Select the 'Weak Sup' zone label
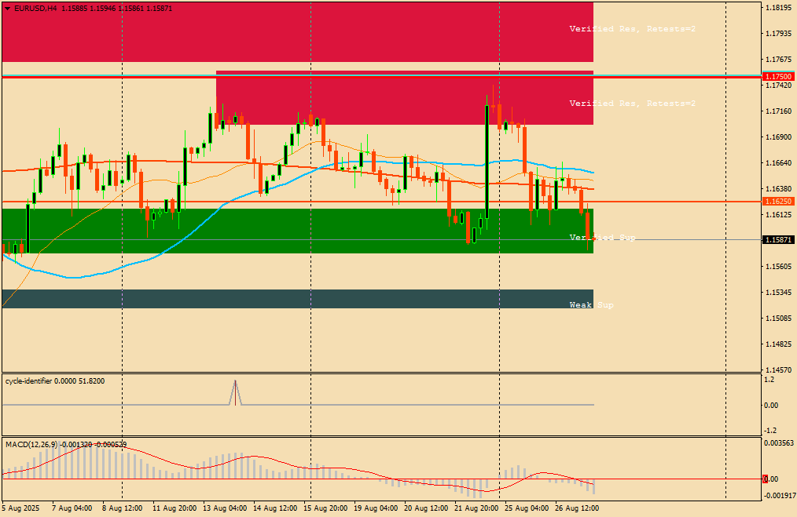The image size is (797, 517). (592, 305)
